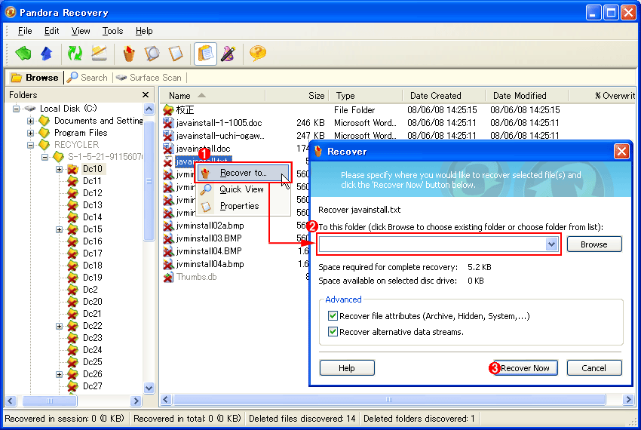Click the Quick View magnifier context menu icon
641x430 pixels.
pyautogui.click(x=206, y=189)
